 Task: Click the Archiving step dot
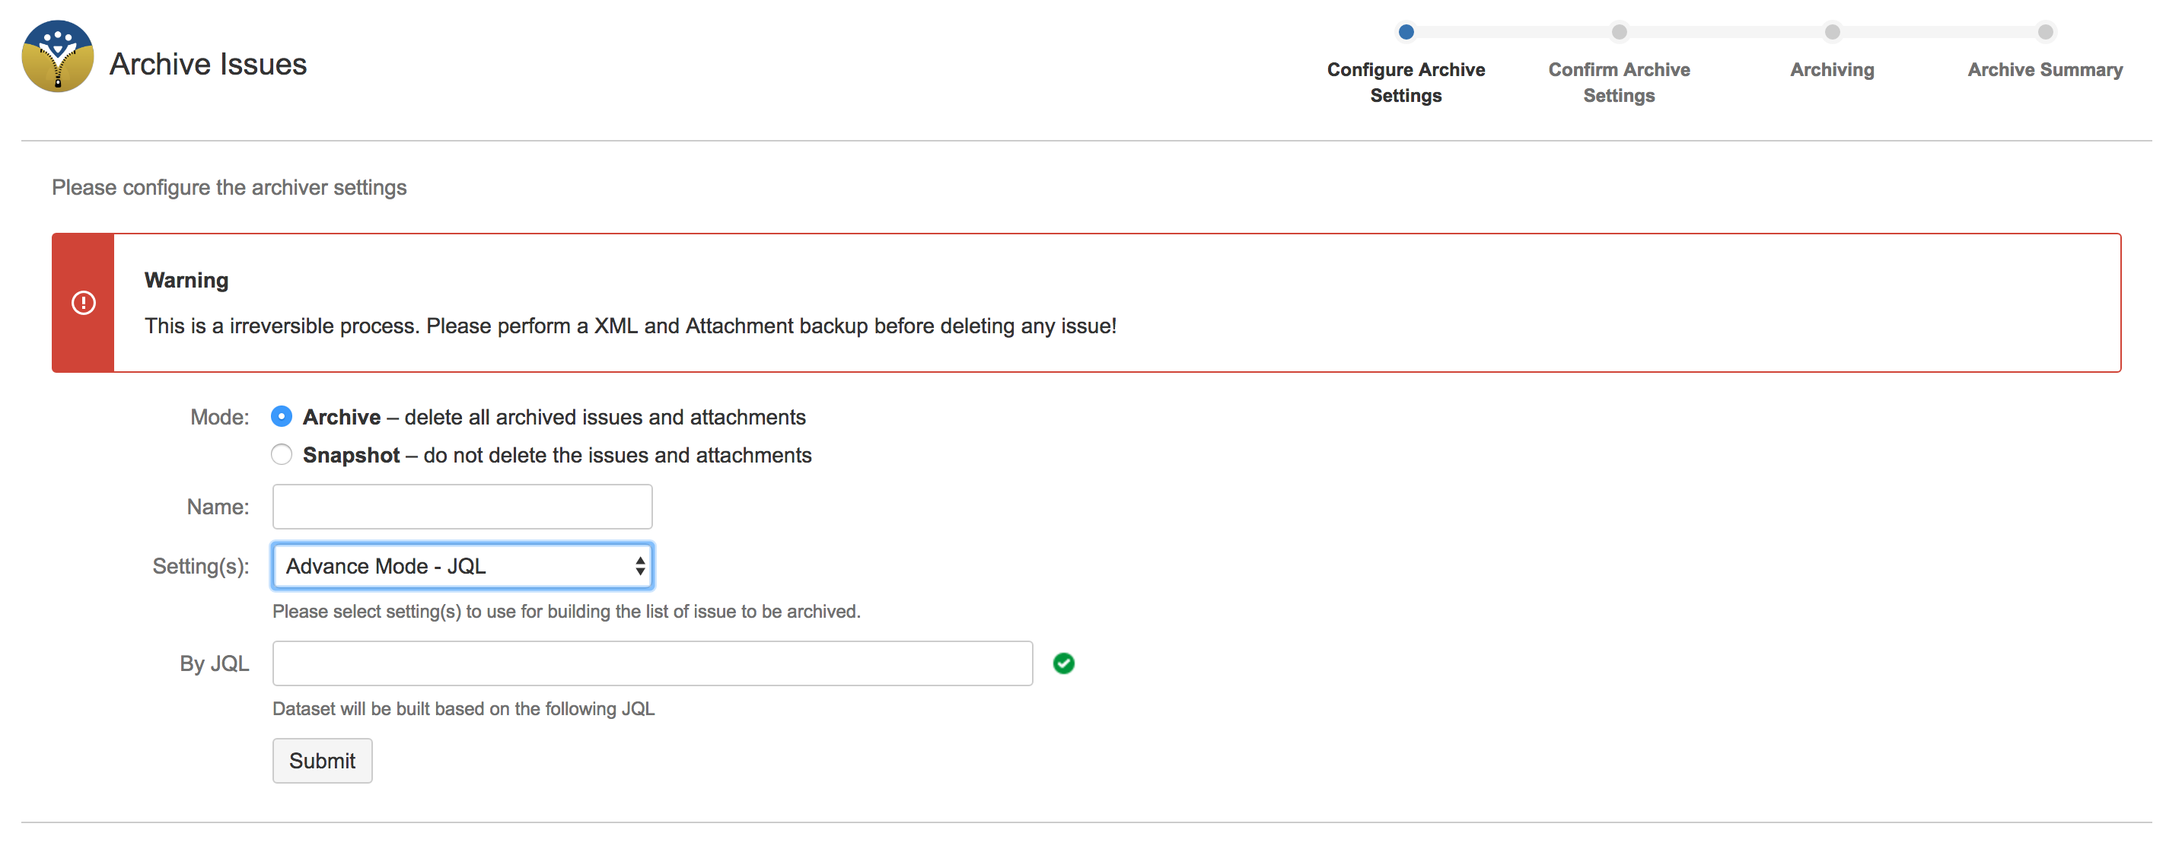click(x=1832, y=32)
